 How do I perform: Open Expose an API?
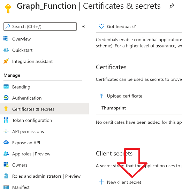coord(26,143)
